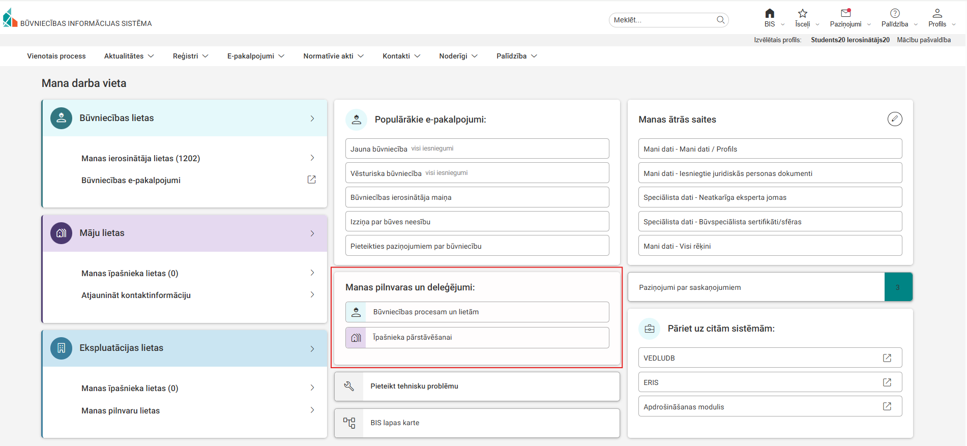Screen dimensions: 967x446
Task: Focus the Meklēt search field
Action: [x=661, y=20]
